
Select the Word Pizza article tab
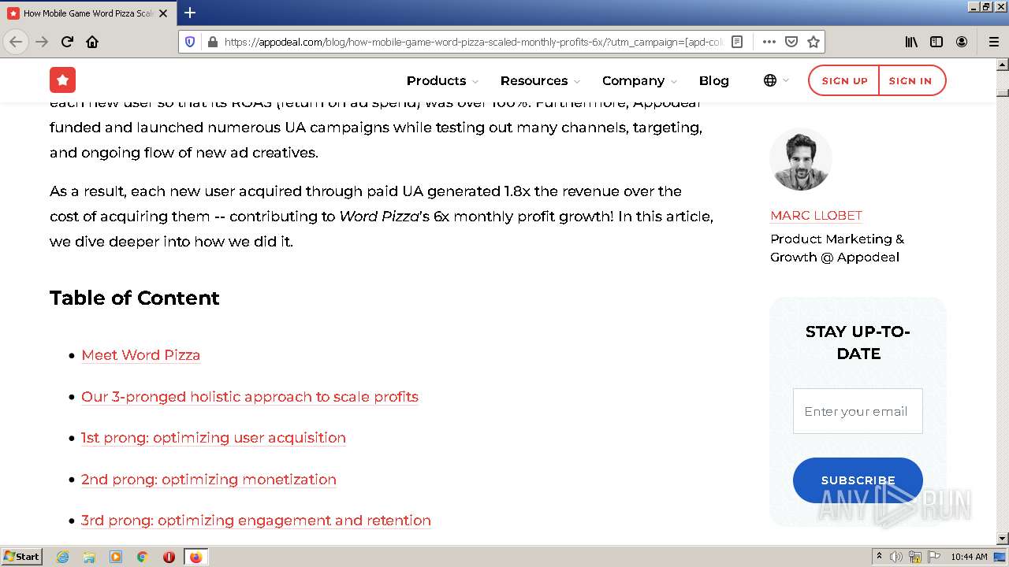pyautogui.click(x=88, y=13)
